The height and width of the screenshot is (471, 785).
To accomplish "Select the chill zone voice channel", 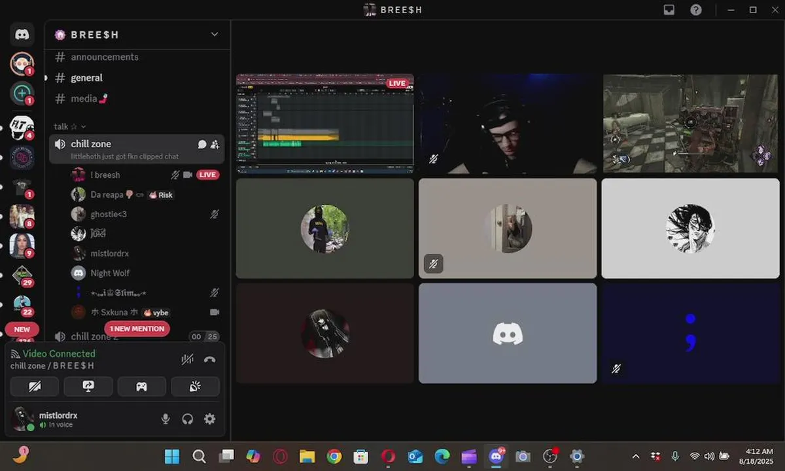I will tap(137, 149).
